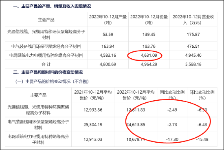Click price value 24,613.85
224x150 pixels.
[136, 125]
